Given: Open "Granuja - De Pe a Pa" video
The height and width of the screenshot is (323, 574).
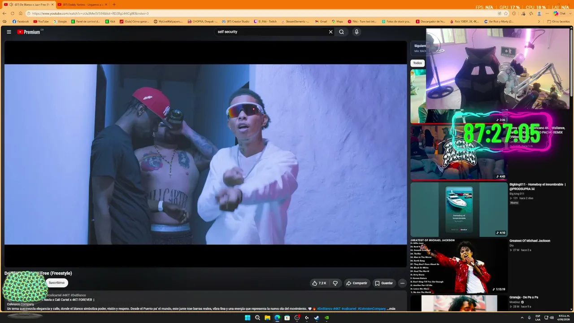Looking at the screenshot, I should coord(524,297).
